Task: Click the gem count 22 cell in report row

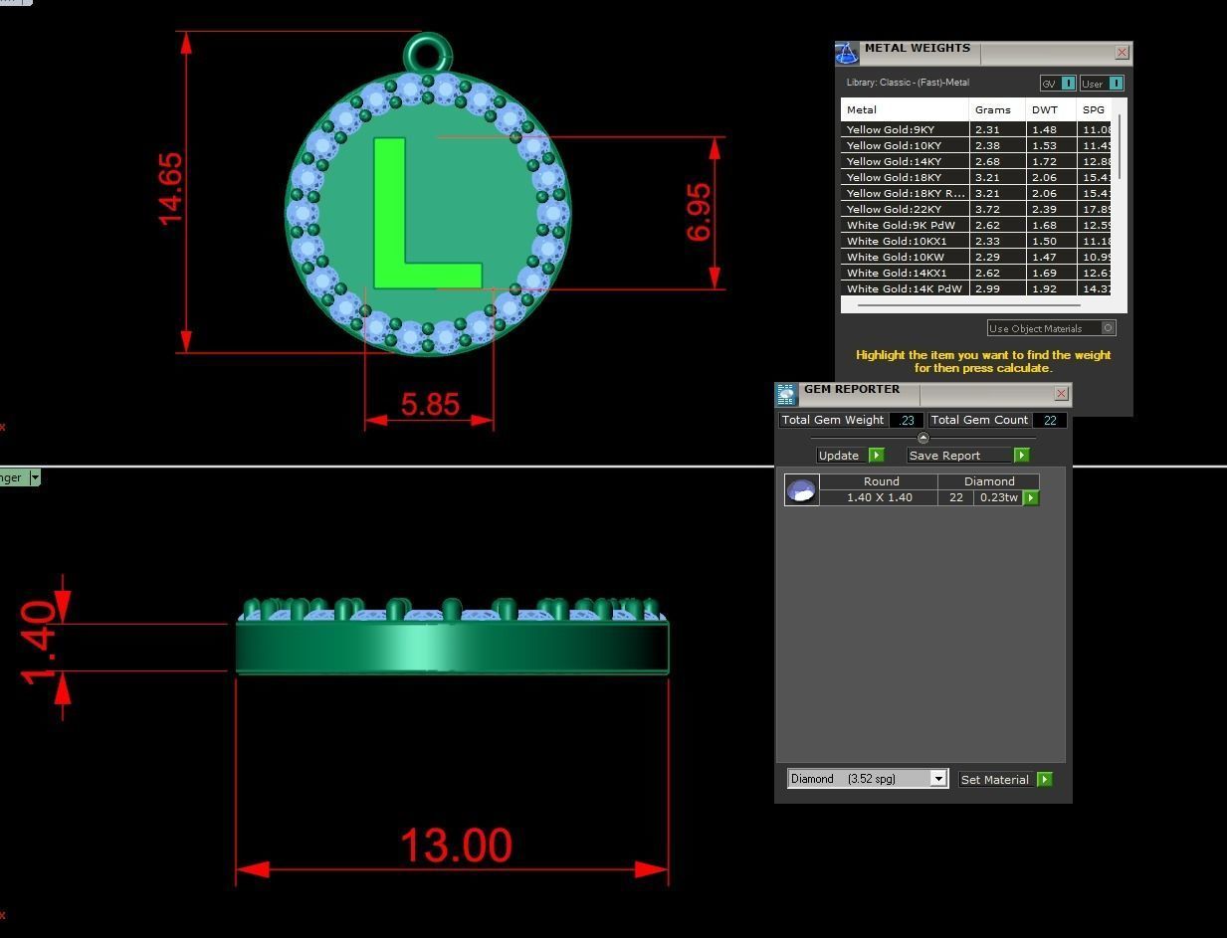Action: 955,497
